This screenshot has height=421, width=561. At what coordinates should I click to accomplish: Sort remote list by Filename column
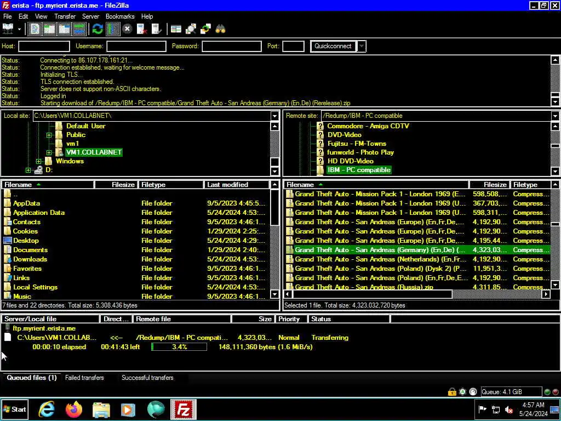click(x=376, y=185)
